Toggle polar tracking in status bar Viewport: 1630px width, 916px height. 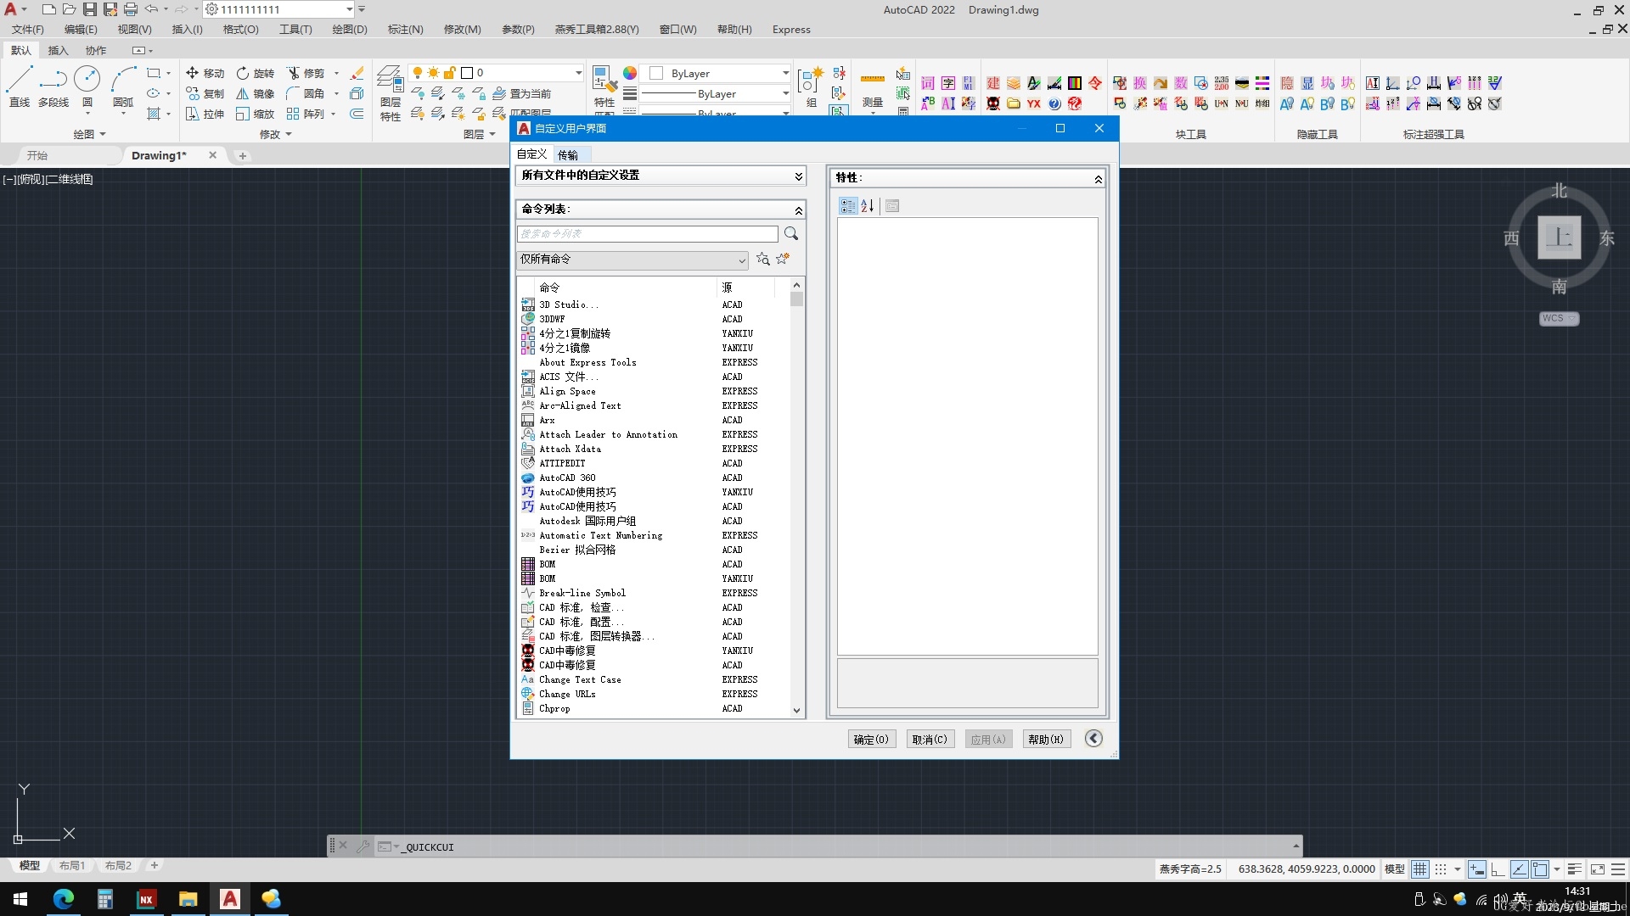tap(1520, 869)
